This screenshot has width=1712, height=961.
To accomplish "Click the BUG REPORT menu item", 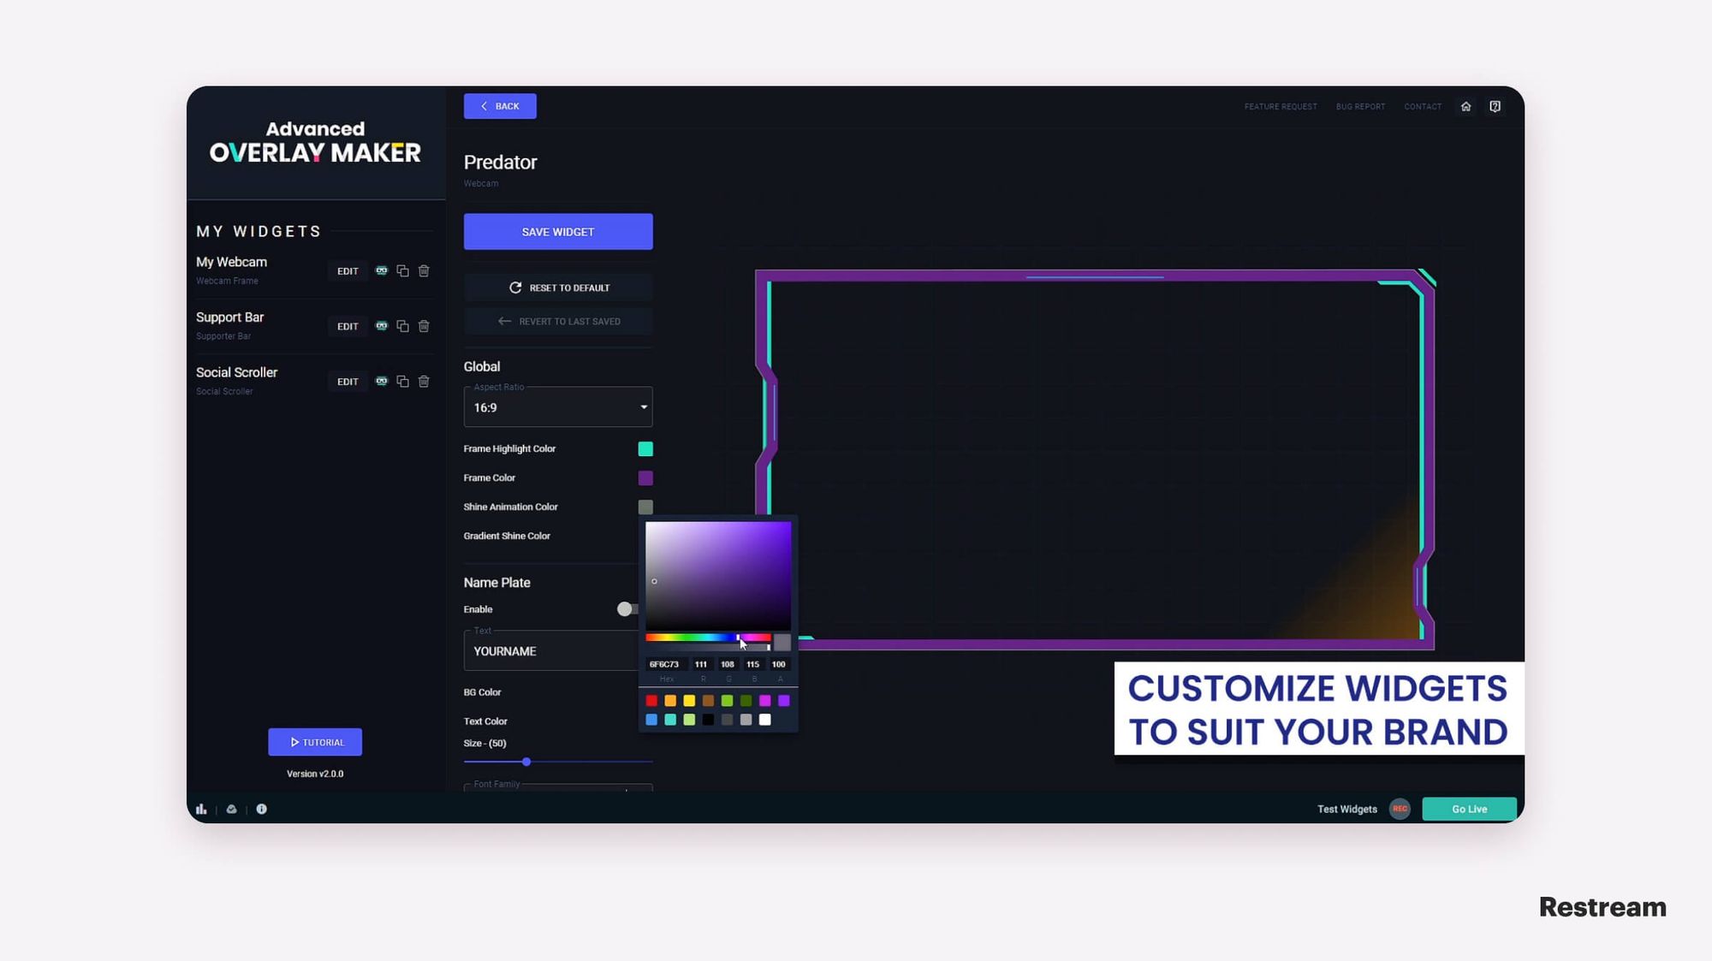I will click(x=1362, y=106).
